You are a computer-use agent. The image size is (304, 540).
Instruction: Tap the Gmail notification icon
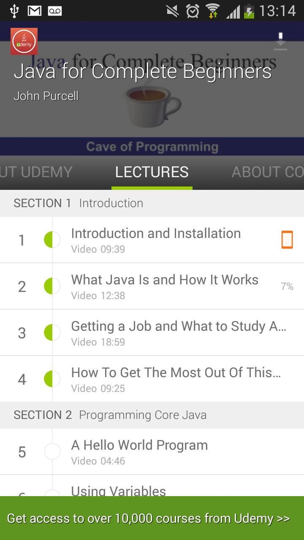click(35, 11)
